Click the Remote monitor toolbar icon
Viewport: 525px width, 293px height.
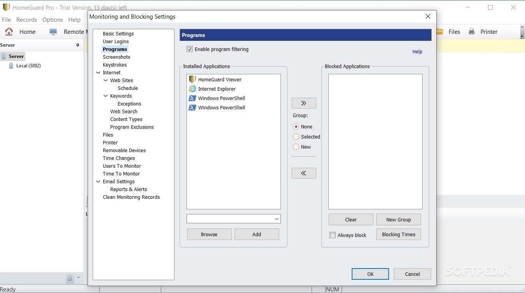53,32
